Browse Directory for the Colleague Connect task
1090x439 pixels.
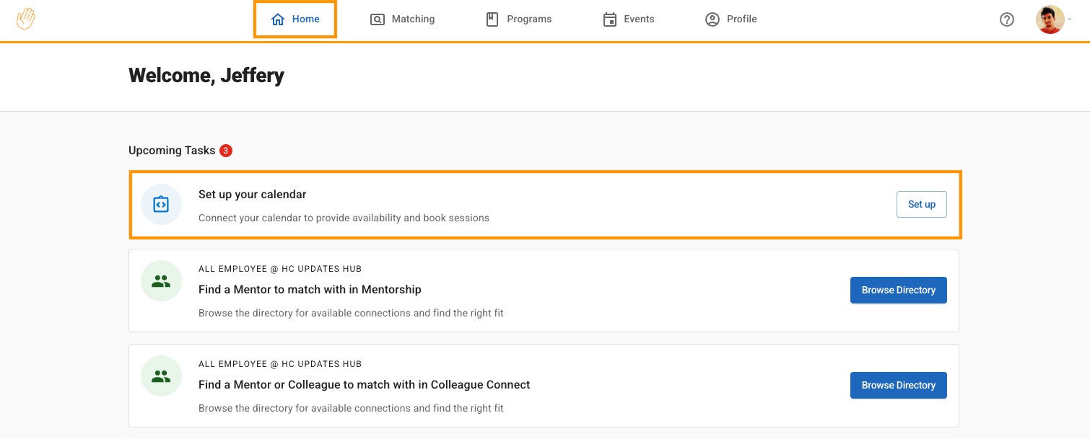[898, 385]
